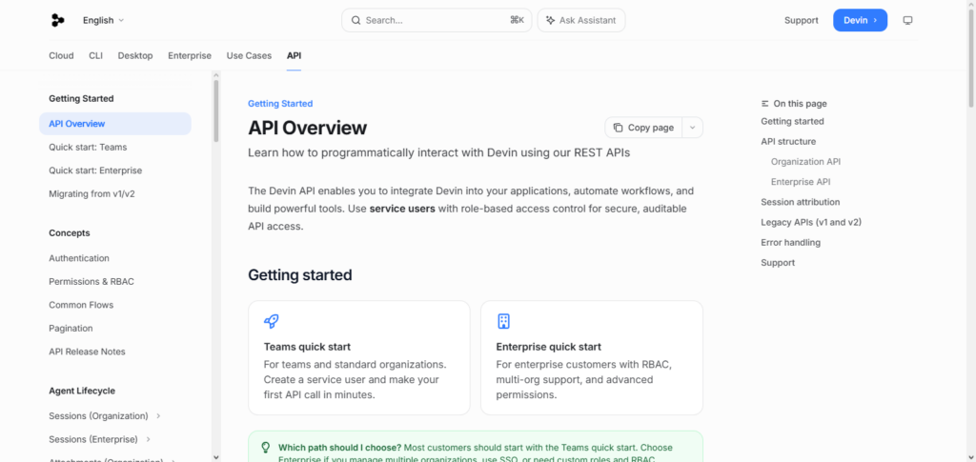
Task: Open Permissions & RBAC page
Action: (x=91, y=281)
